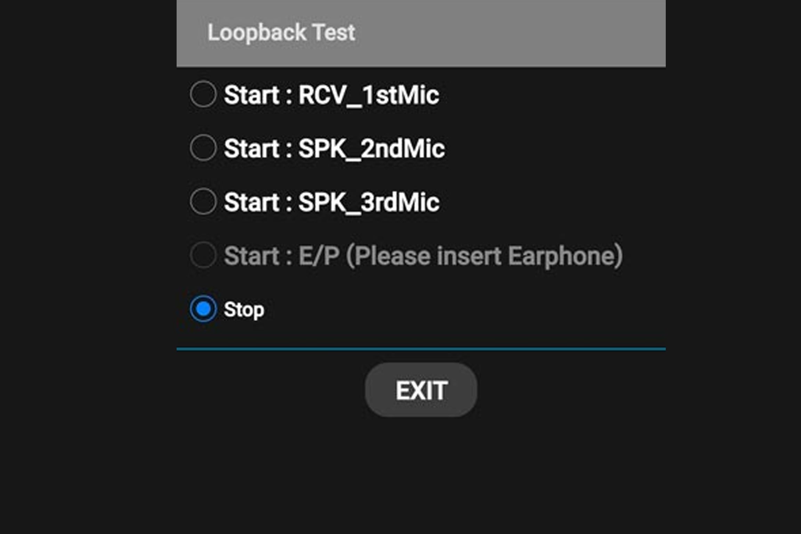
Task: Click the blue divider above EXIT
Action: 421,349
